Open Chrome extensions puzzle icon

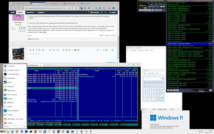(x=104, y=8)
